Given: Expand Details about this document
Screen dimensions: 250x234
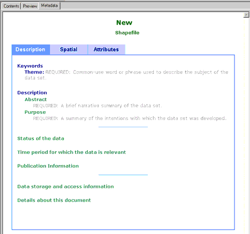Looking at the screenshot, I should (54, 200).
